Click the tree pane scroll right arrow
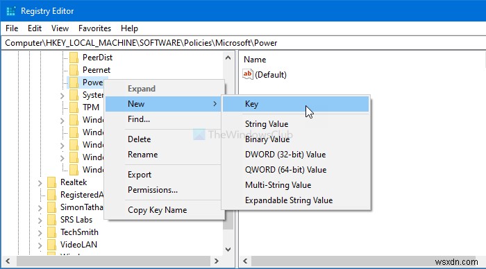486x269 pixels. (217, 261)
